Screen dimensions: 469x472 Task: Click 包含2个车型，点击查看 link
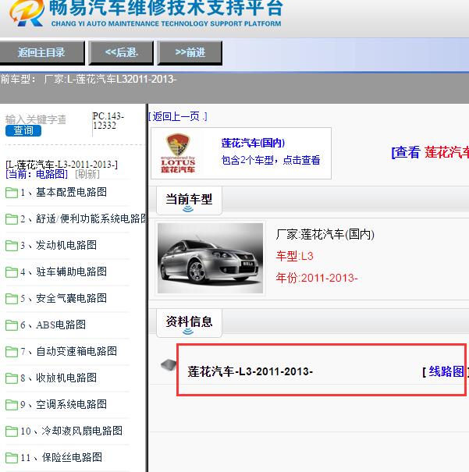[x=271, y=160]
